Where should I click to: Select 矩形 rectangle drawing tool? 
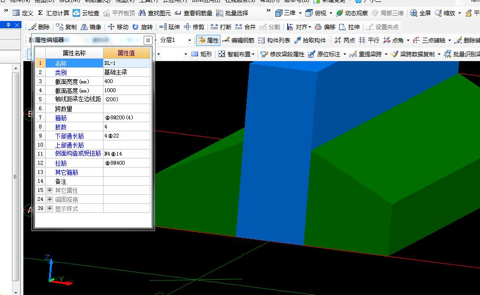pos(201,54)
